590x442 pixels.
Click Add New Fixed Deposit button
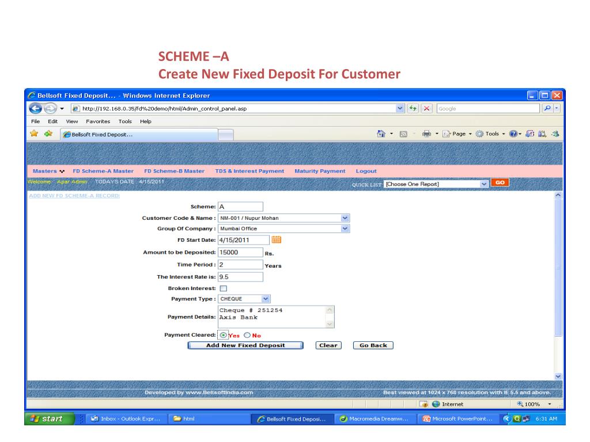pos(245,345)
